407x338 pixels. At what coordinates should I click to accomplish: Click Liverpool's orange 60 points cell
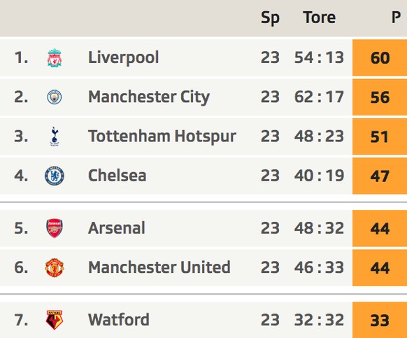(x=380, y=57)
